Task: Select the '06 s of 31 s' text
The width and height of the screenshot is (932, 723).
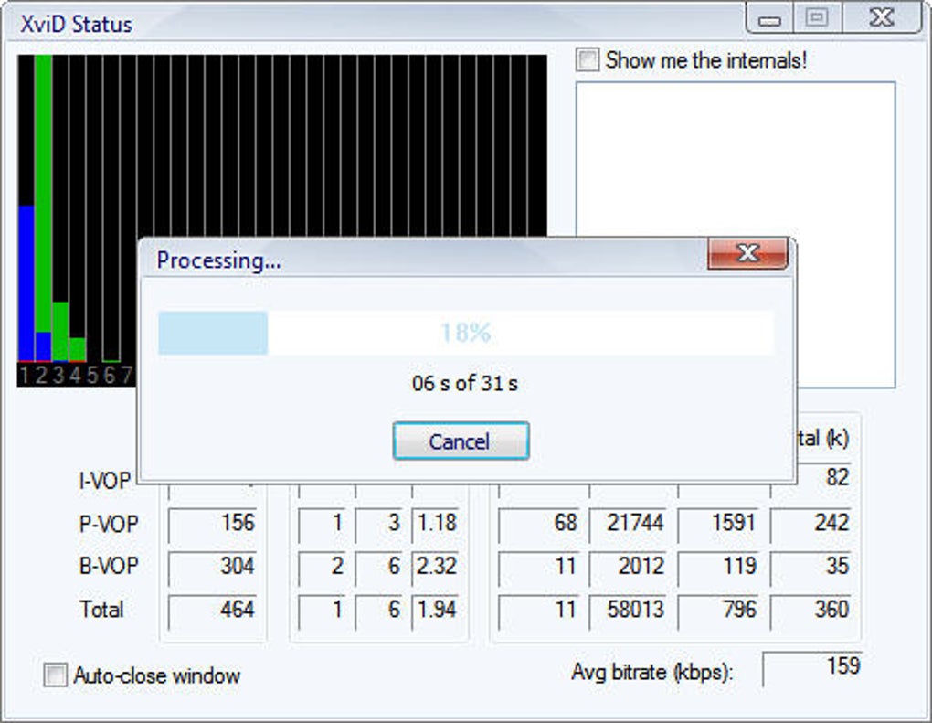Action: click(465, 384)
